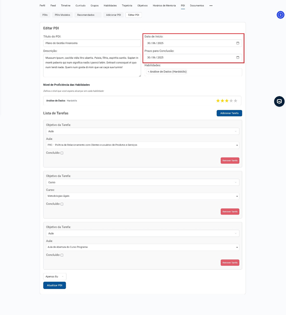
Task: Click the Adicionar Tarefa button
Action: tap(229, 113)
